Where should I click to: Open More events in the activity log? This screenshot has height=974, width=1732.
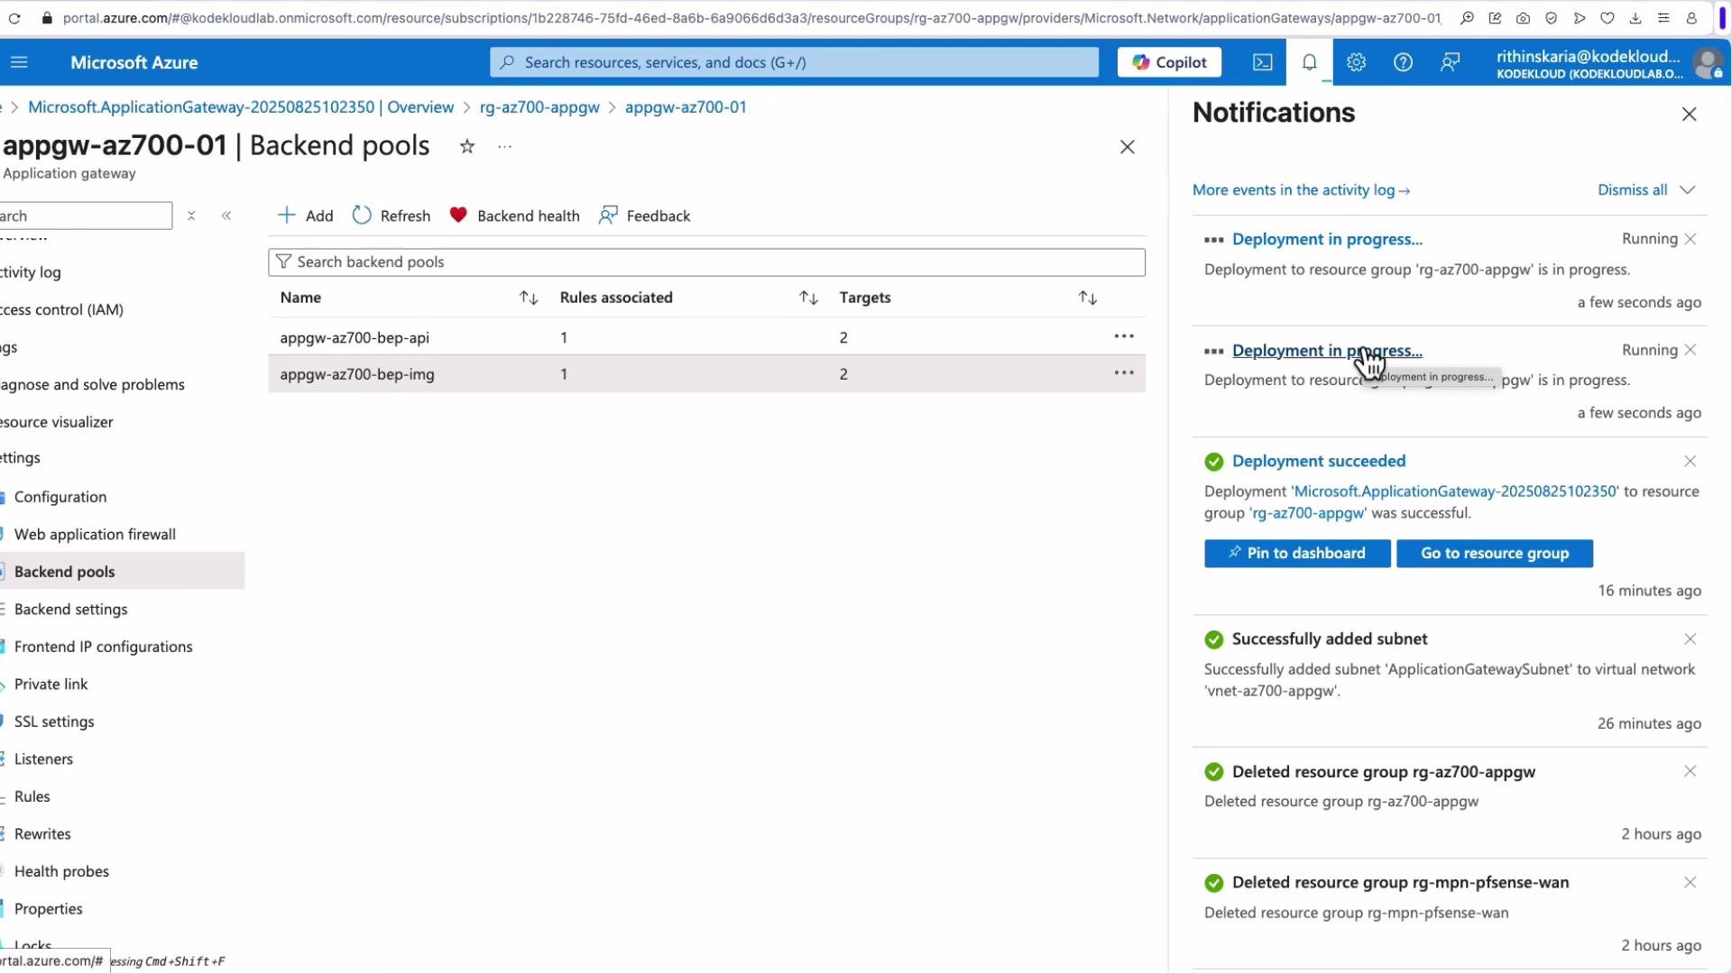tap(1301, 189)
